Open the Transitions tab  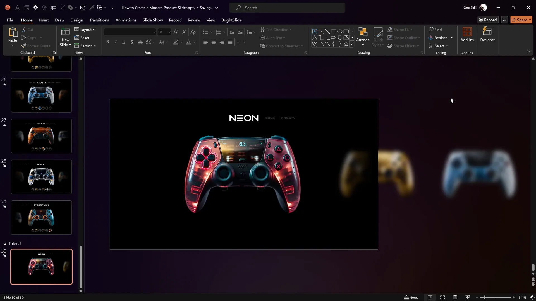(99, 20)
